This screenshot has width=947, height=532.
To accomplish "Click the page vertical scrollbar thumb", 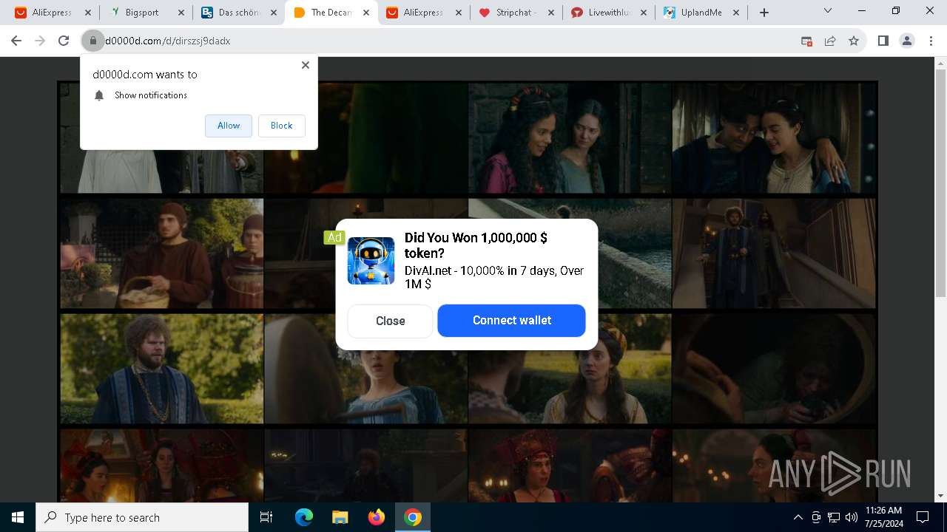I will pyautogui.click(x=940, y=182).
